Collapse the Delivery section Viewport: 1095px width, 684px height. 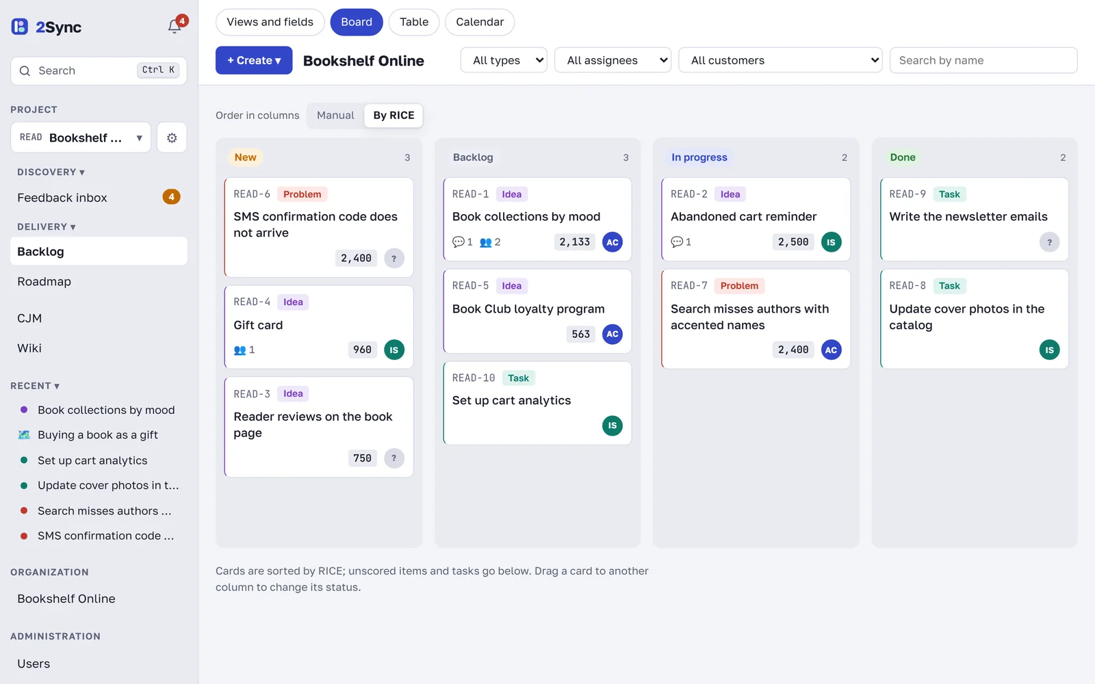point(47,227)
